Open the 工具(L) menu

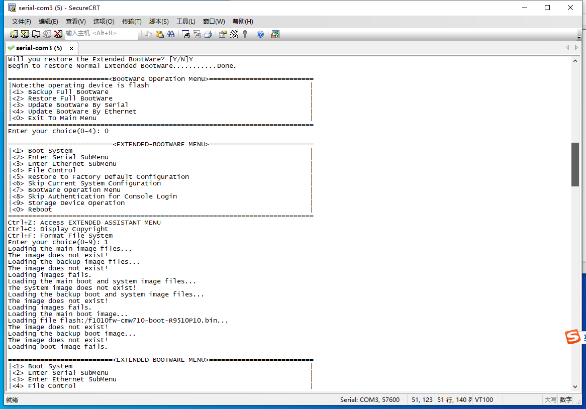186,22
